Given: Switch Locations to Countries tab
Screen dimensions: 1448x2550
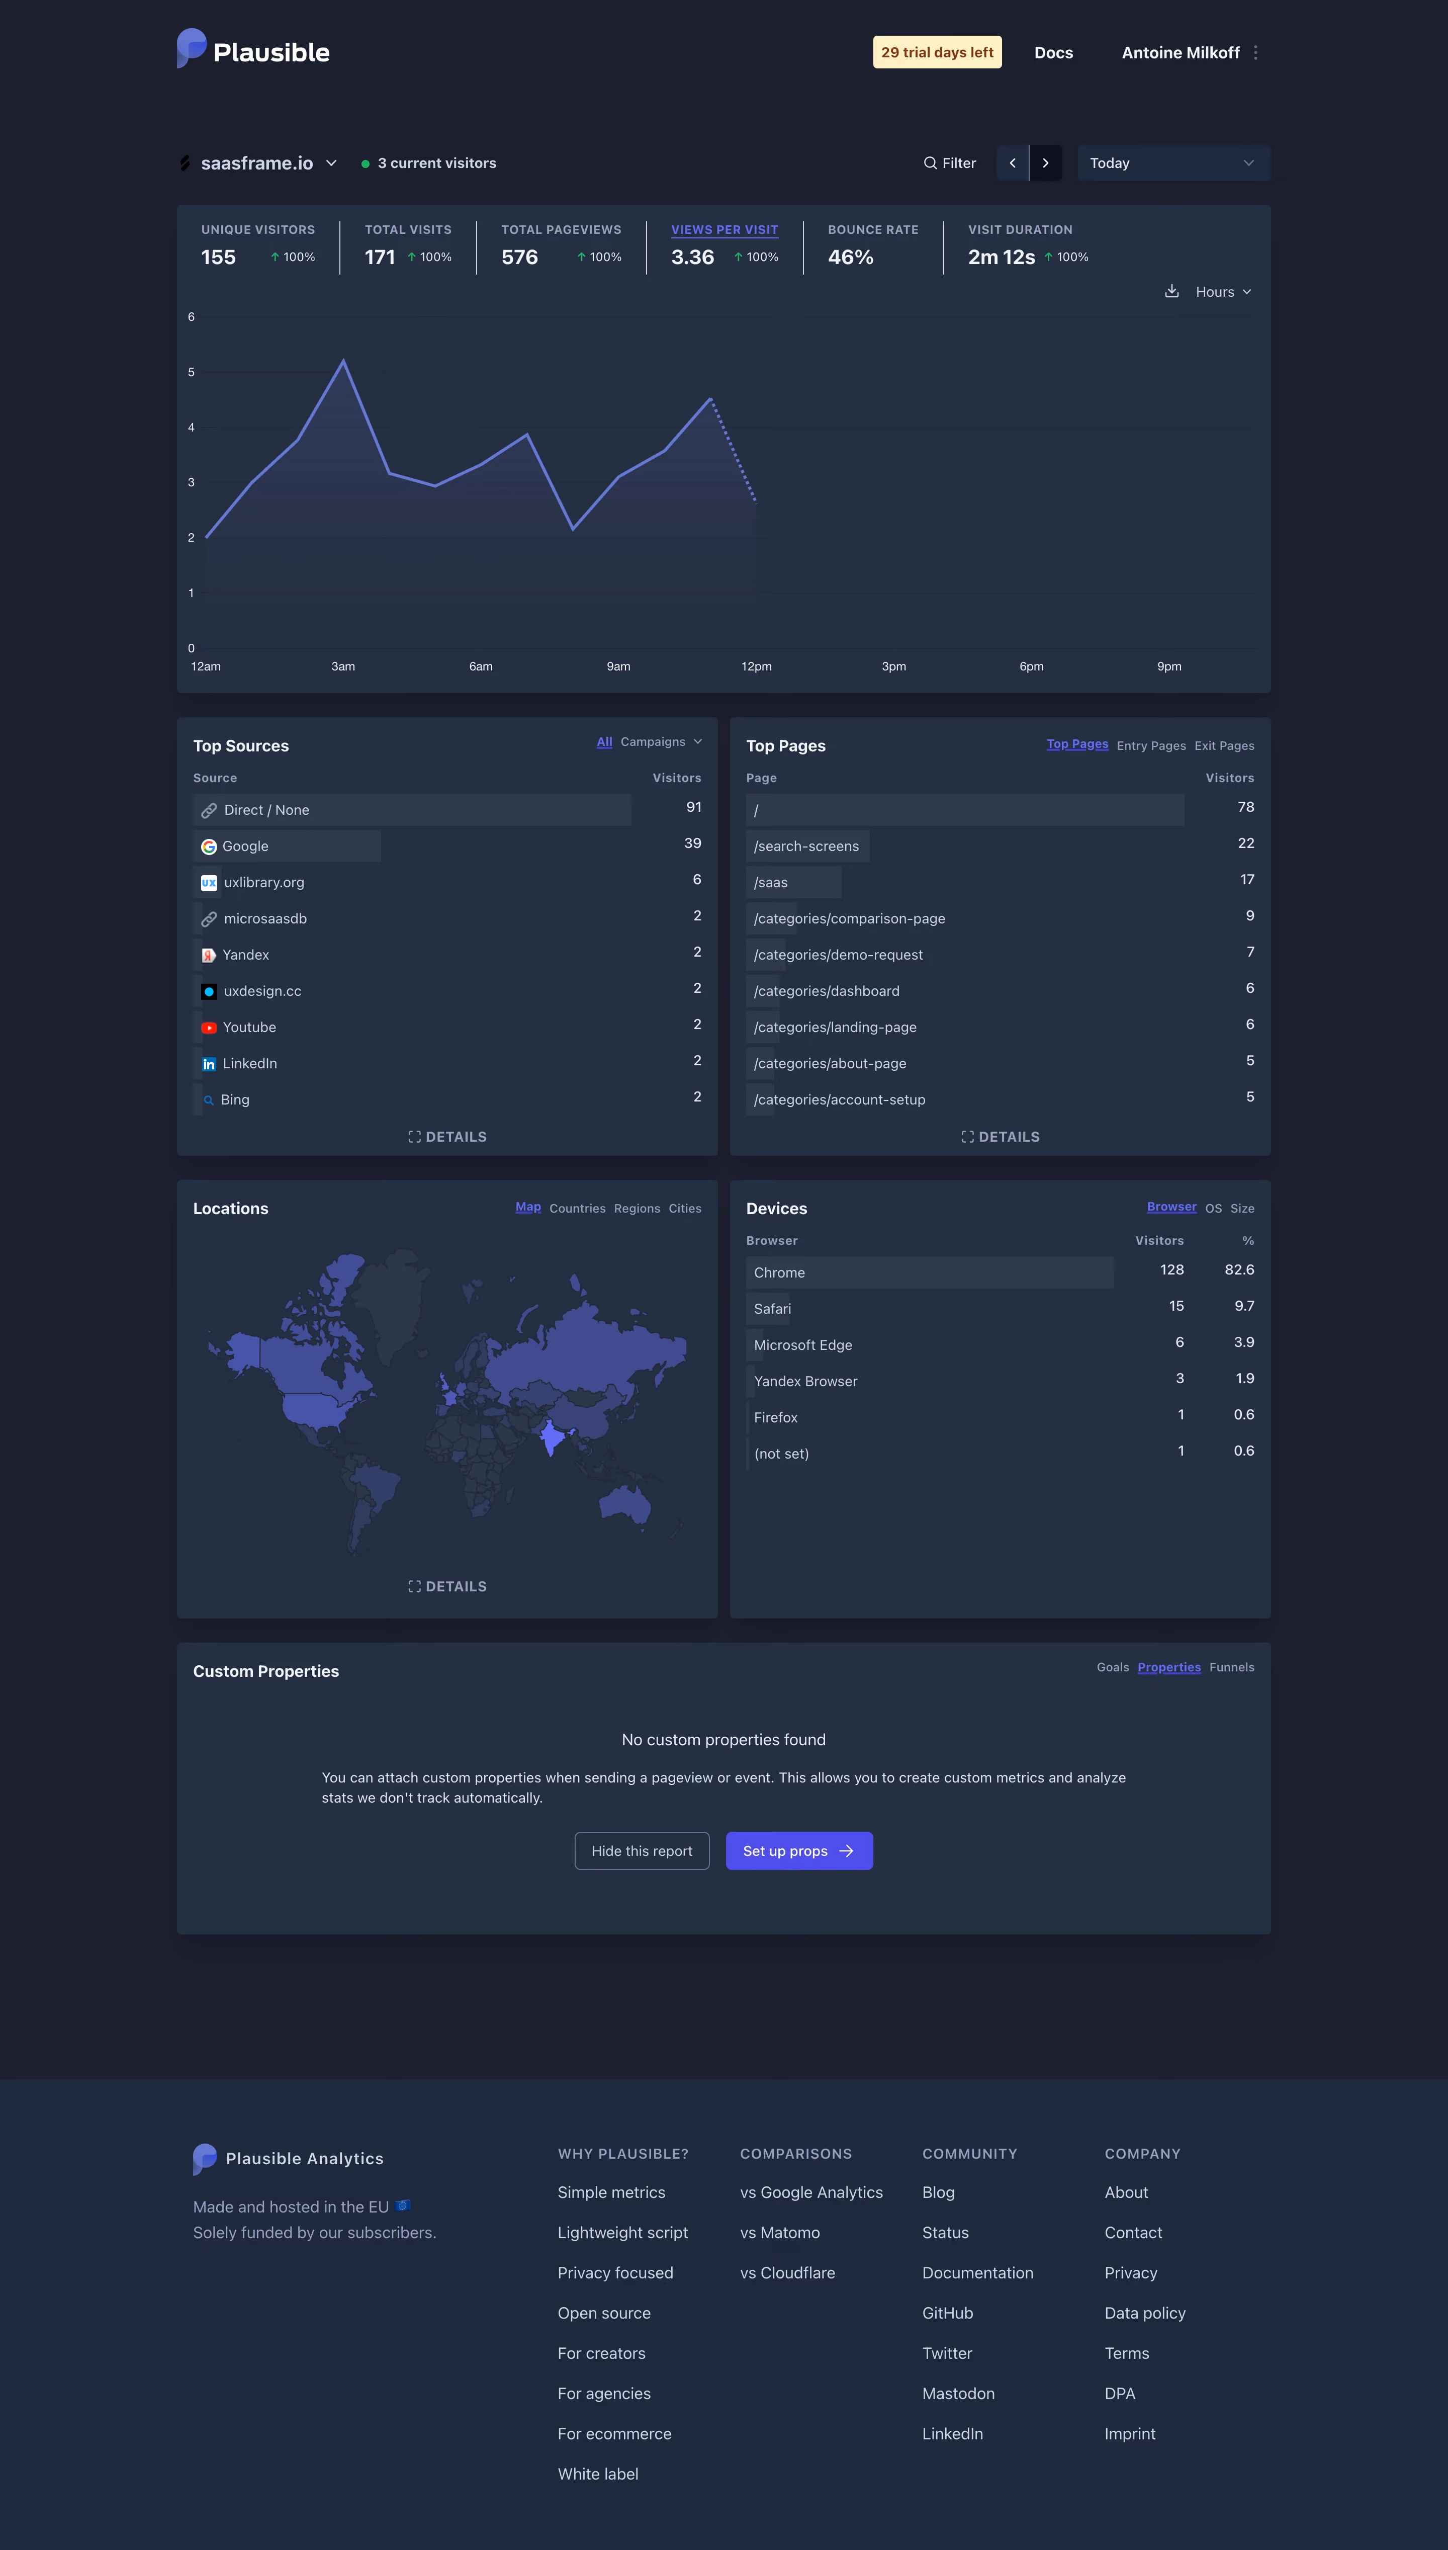Looking at the screenshot, I should pos(577,1209).
